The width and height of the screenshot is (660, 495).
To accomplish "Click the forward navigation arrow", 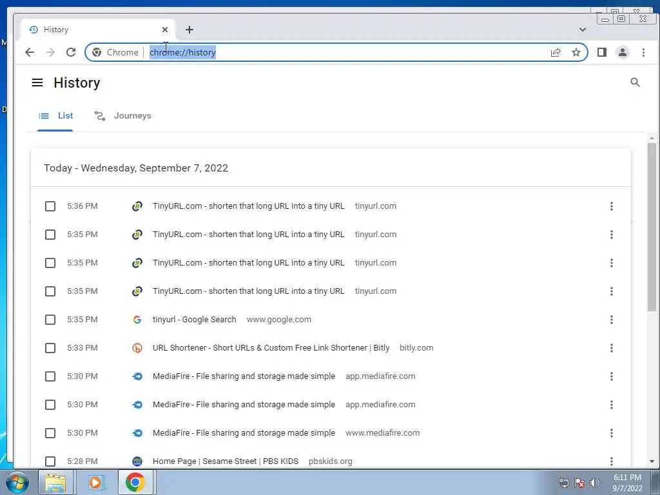I will [x=50, y=52].
